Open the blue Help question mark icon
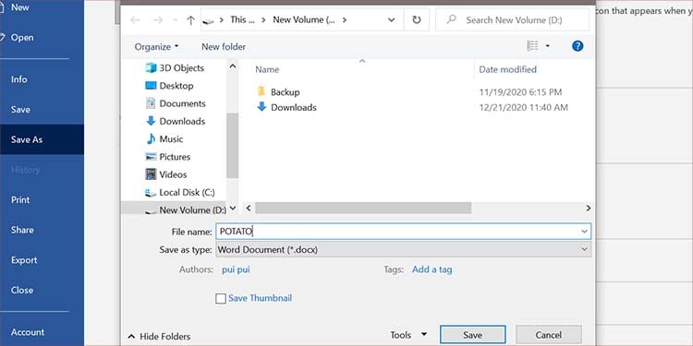Image resolution: width=693 pixels, height=346 pixels. pyautogui.click(x=577, y=46)
